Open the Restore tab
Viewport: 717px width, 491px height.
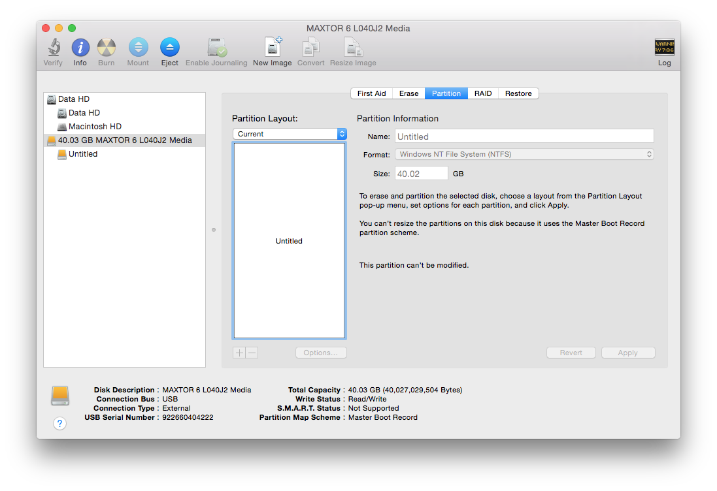[x=518, y=93]
